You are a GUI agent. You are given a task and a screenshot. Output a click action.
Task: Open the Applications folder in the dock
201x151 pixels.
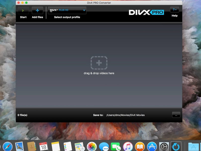(x=193, y=147)
